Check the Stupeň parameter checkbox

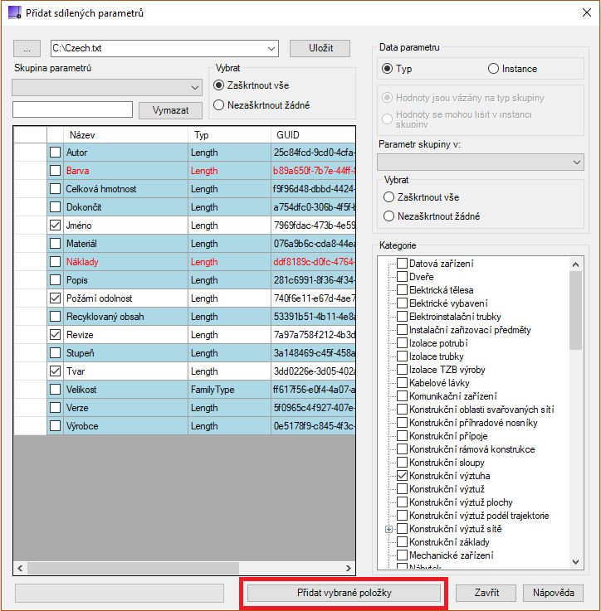(56, 353)
